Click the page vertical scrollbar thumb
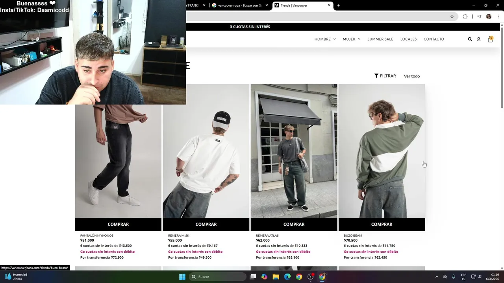Viewport: 504px width, 283px height. (502, 68)
